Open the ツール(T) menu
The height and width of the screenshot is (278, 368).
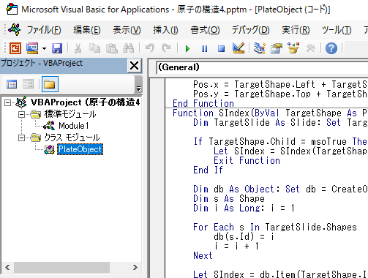click(337, 30)
